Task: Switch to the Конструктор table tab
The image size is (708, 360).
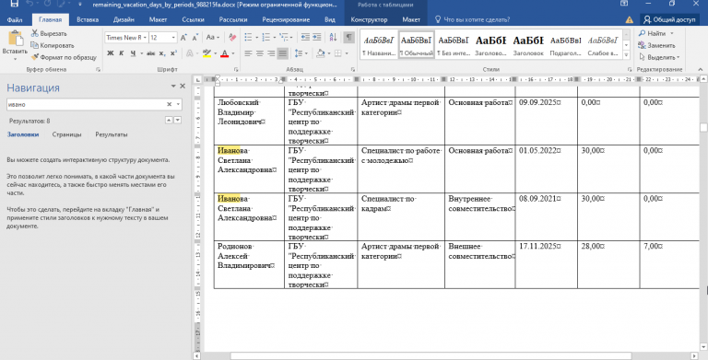Action: pos(369,20)
